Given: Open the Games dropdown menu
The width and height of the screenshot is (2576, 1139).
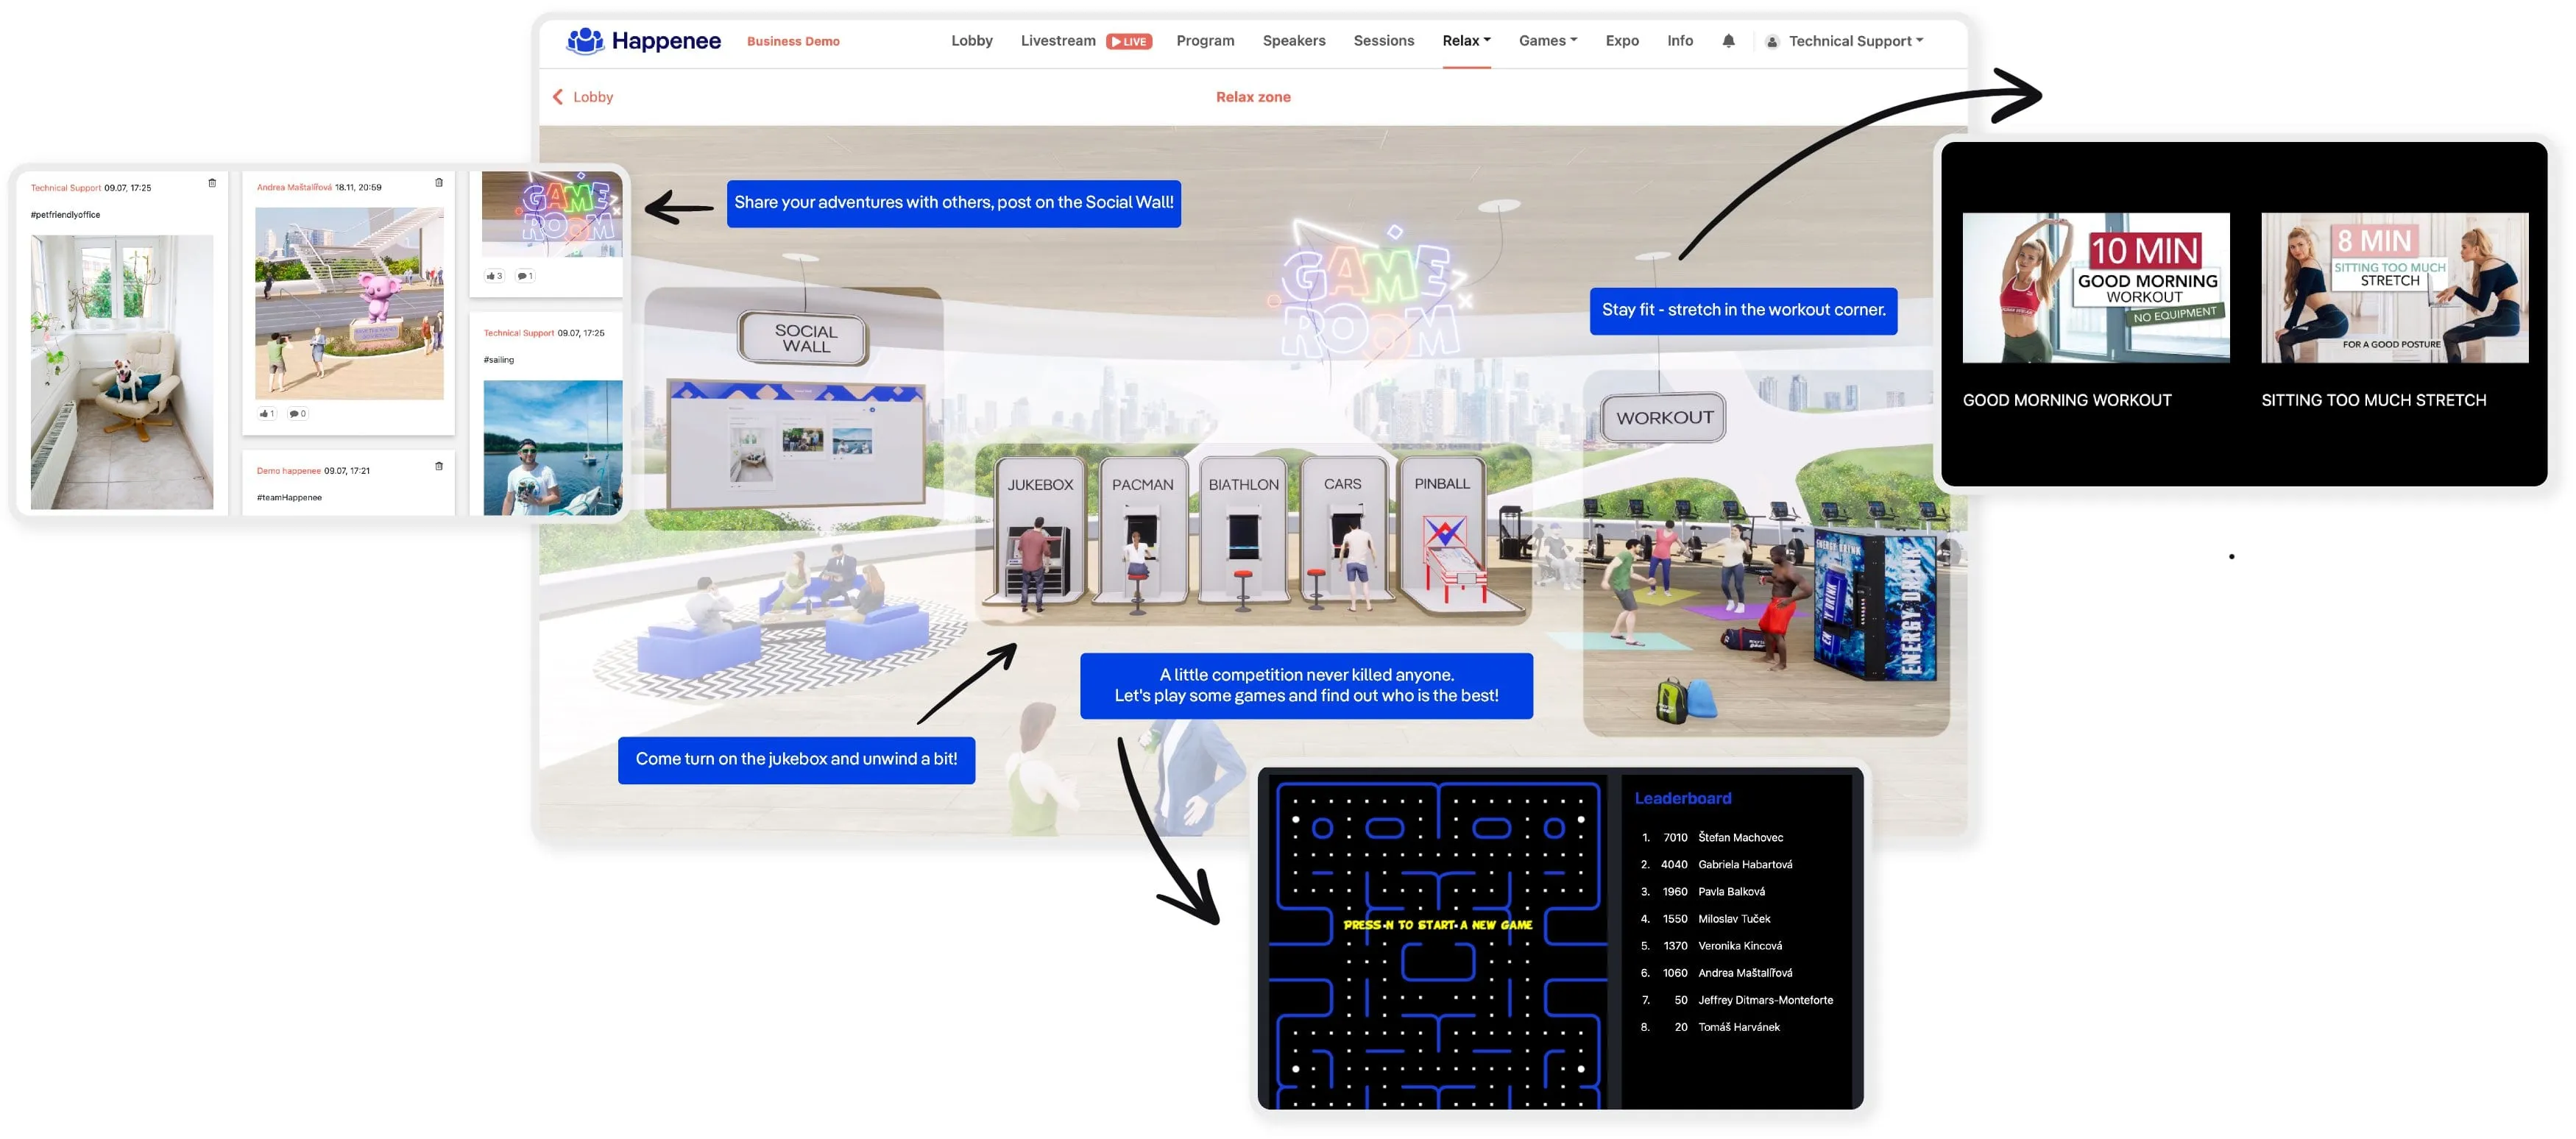Looking at the screenshot, I should tap(1547, 41).
